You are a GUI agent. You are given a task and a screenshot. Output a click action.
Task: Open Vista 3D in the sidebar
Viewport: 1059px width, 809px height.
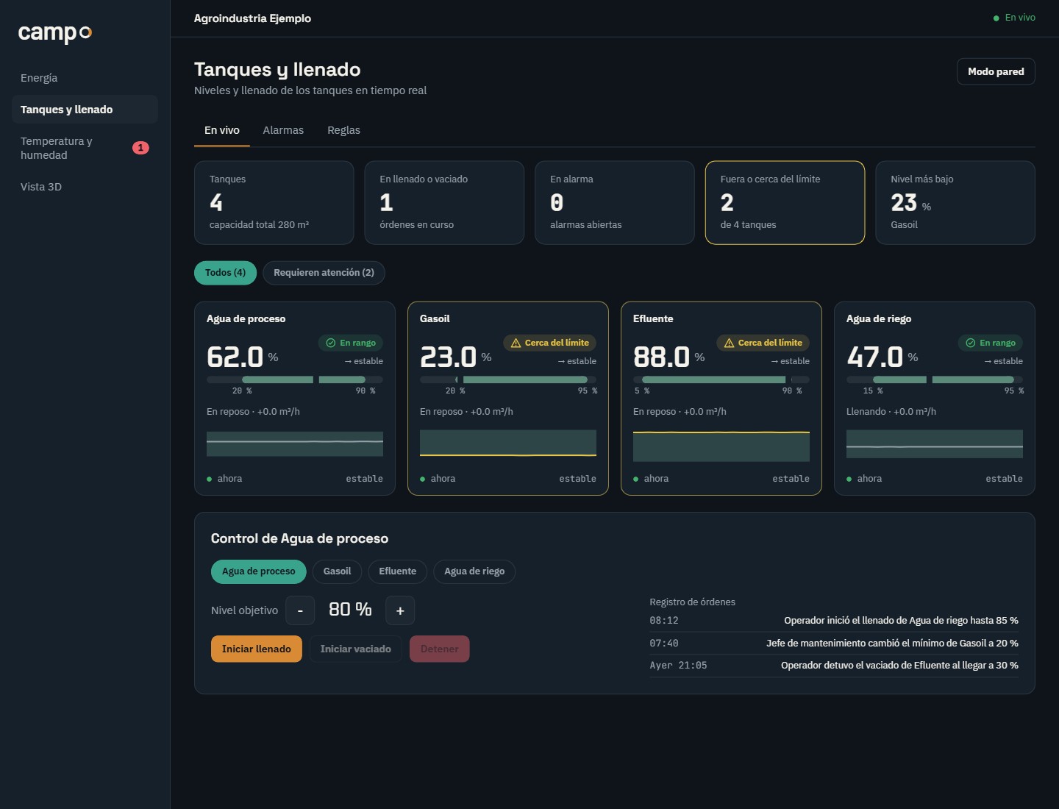pyautogui.click(x=85, y=187)
